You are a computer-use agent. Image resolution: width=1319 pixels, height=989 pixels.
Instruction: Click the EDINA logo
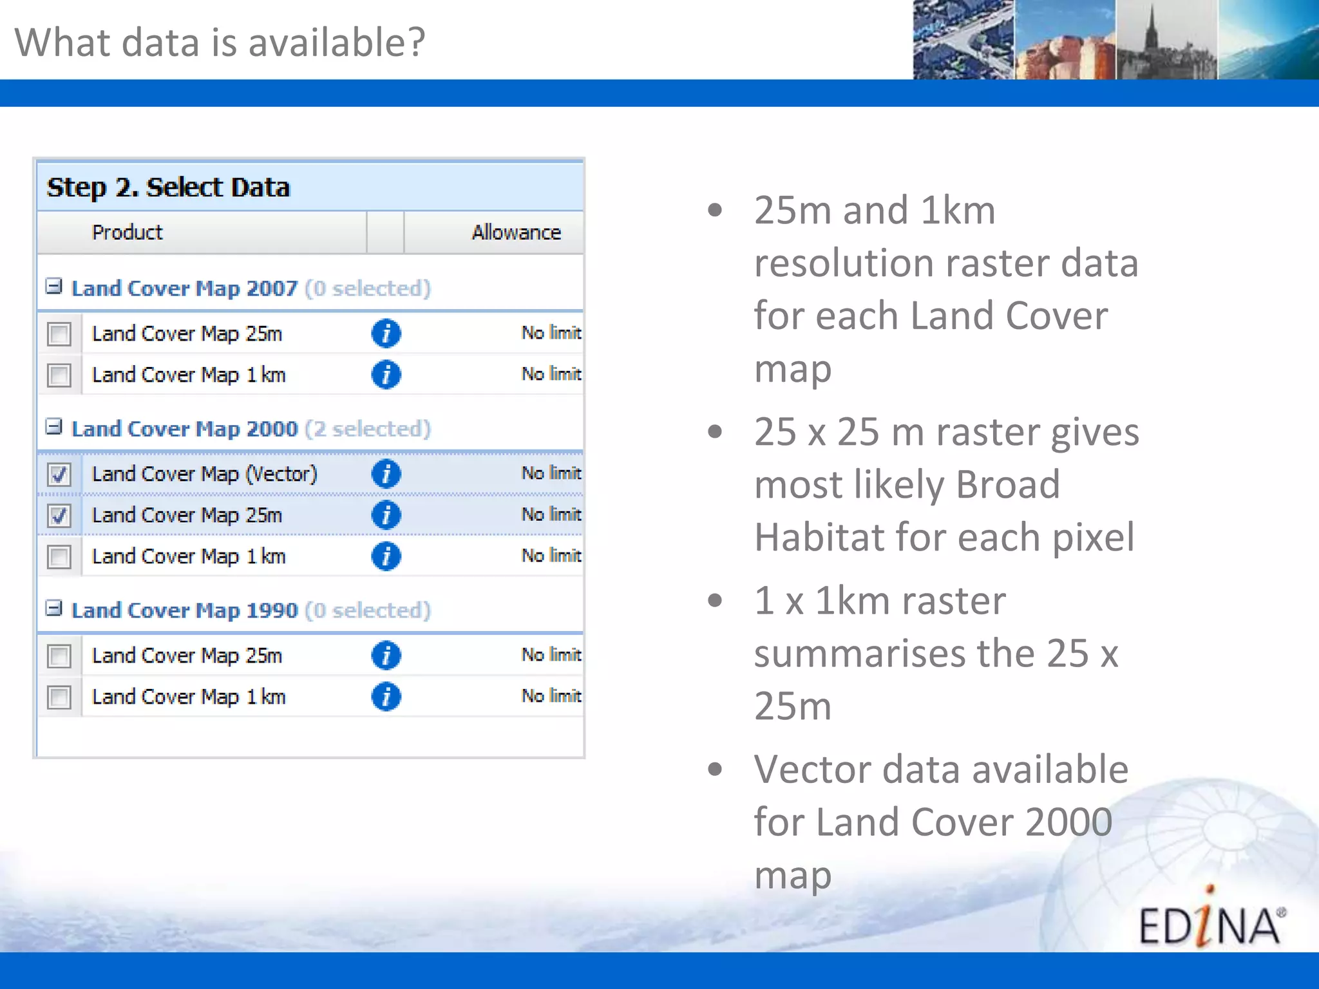(x=1212, y=918)
